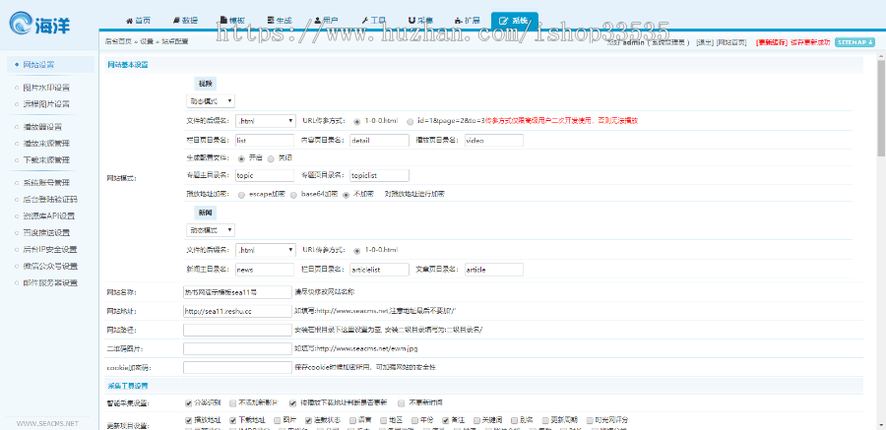Click the 专题主目录名 field containing topic
Viewport: 886px width, 430px height.
(265, 175)
